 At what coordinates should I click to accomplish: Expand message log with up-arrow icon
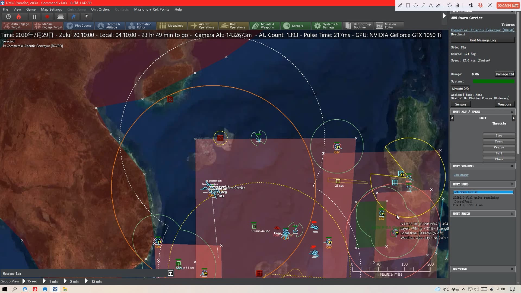coord(170,273)
